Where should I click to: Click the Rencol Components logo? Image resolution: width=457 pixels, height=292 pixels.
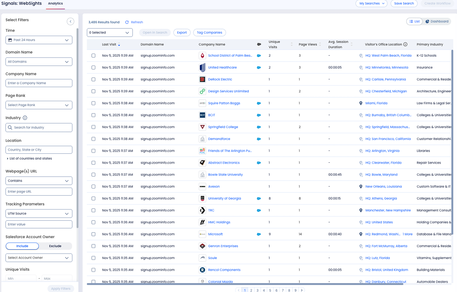click(202, 270)
